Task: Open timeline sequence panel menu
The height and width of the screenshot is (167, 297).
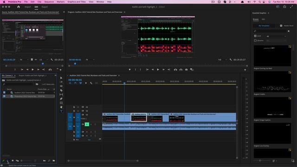Action: click(119, 76)
